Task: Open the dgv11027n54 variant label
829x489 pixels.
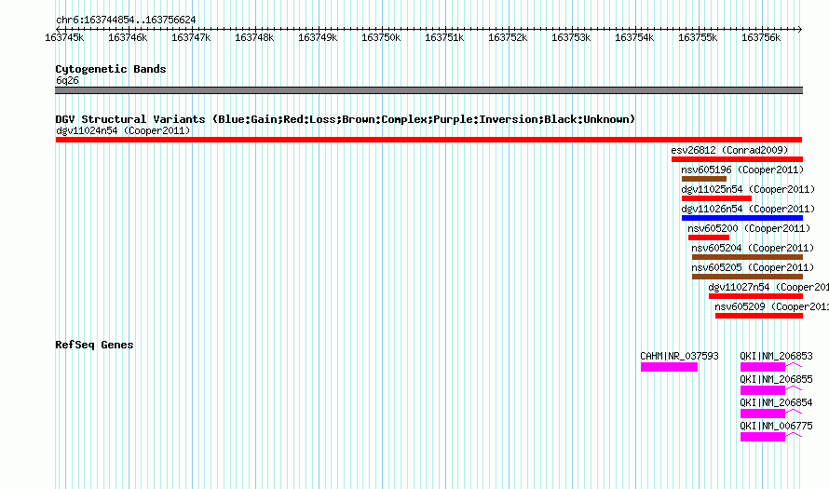Action: [768, 287]
